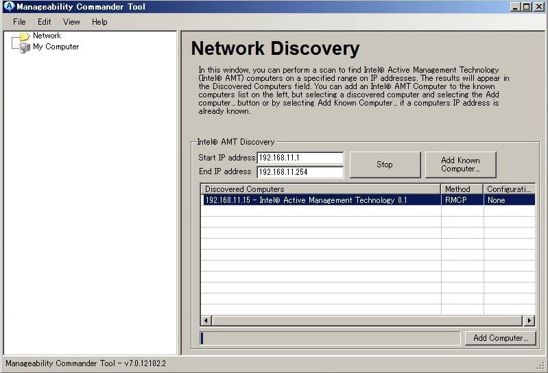Viewport: 548px width, 373px height.
Task: Select the Network tree item label
Action: pyautogui.click(x=47, y=36)
